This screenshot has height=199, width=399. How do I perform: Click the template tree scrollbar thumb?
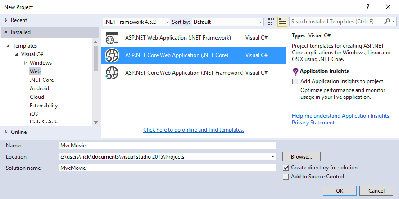point(95,58)
